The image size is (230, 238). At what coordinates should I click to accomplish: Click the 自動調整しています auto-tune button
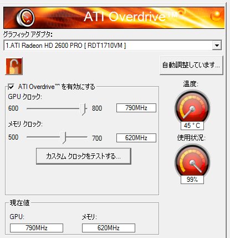point(191,65)
